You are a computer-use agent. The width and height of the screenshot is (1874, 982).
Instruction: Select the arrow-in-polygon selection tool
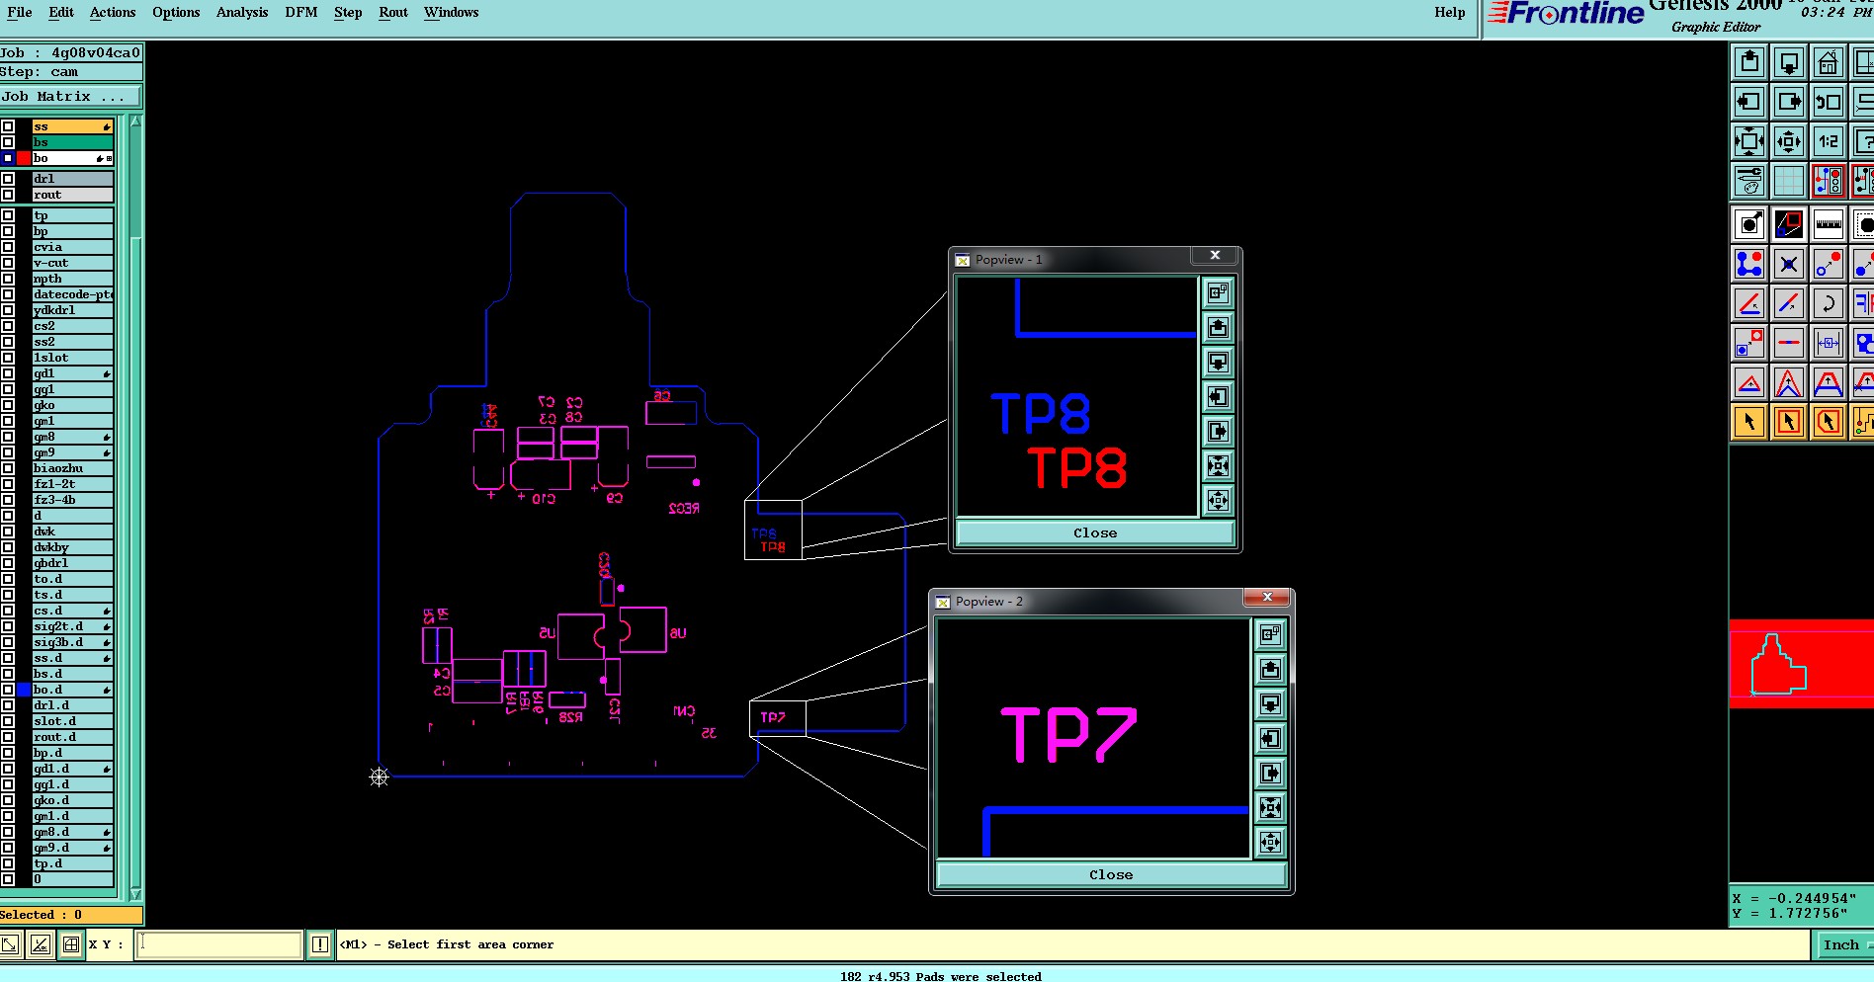(1829, 422)
